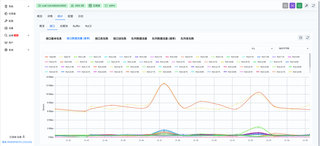Open 设备 devices in the sidebar
The height and width of the screenshot is (146, 320).
click(x=9, y=28)
